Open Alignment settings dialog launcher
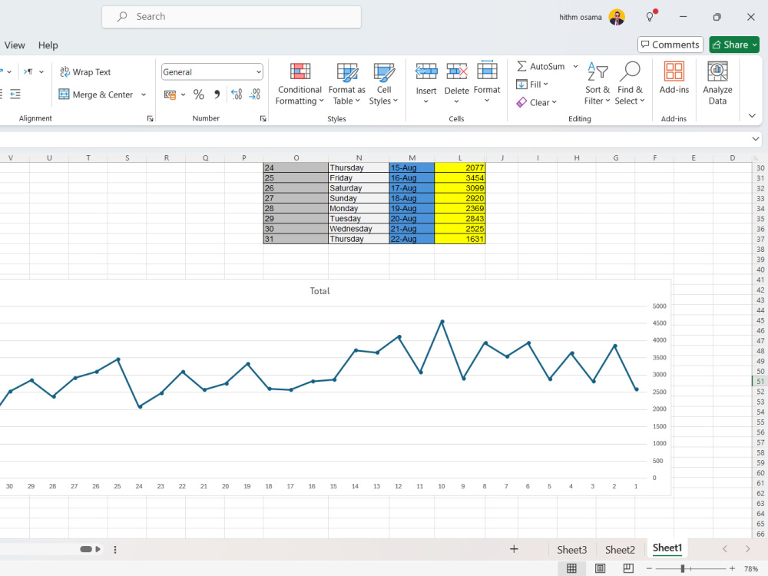Image resolution: width=768 pixels, height=576 pixels. tap(150, 118)
